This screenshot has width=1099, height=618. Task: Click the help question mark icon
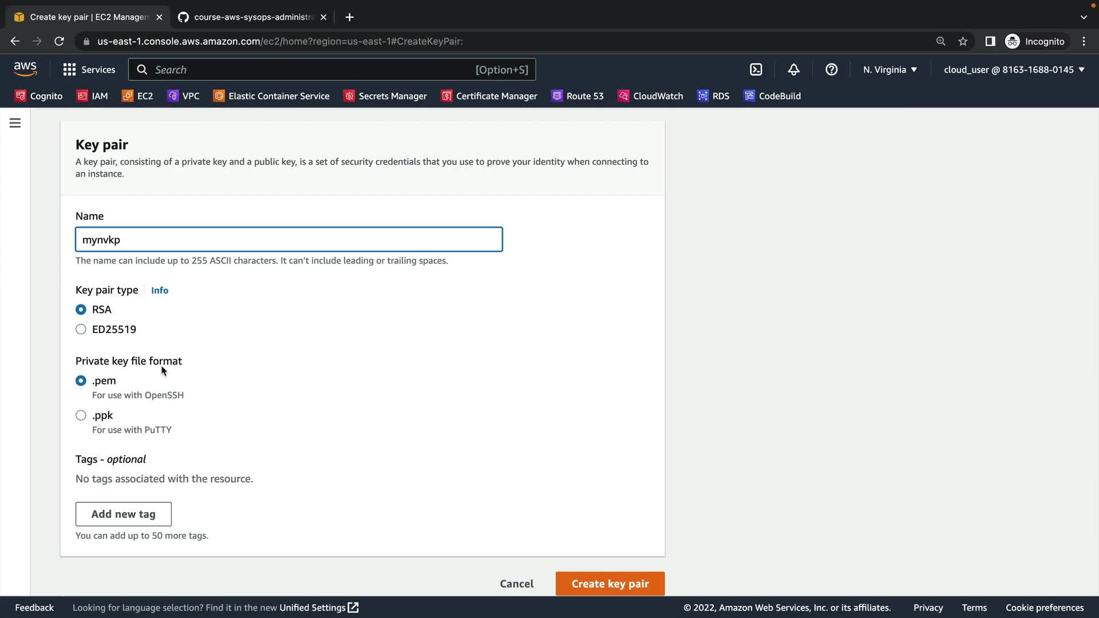[831, 69]
